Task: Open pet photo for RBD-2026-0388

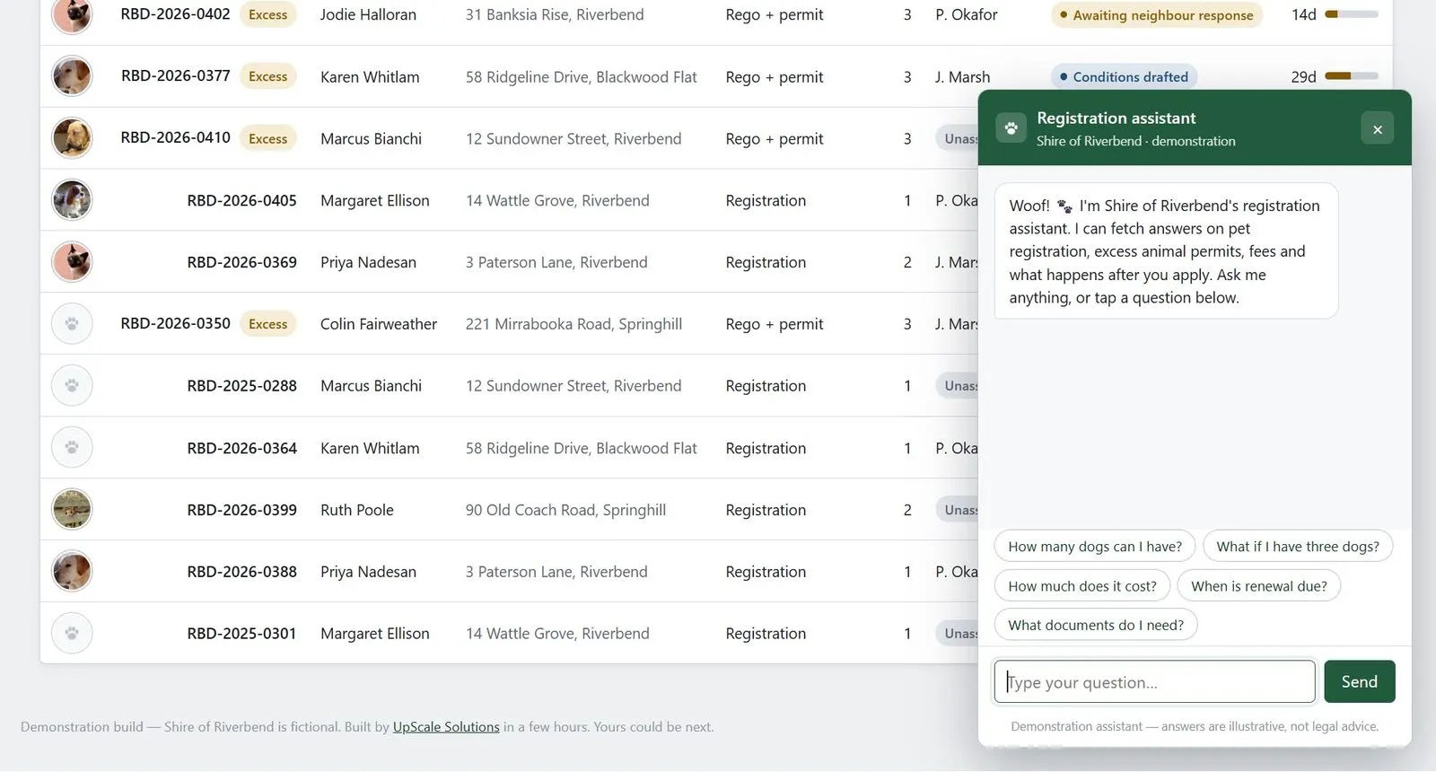Action: tap(72, 572)
